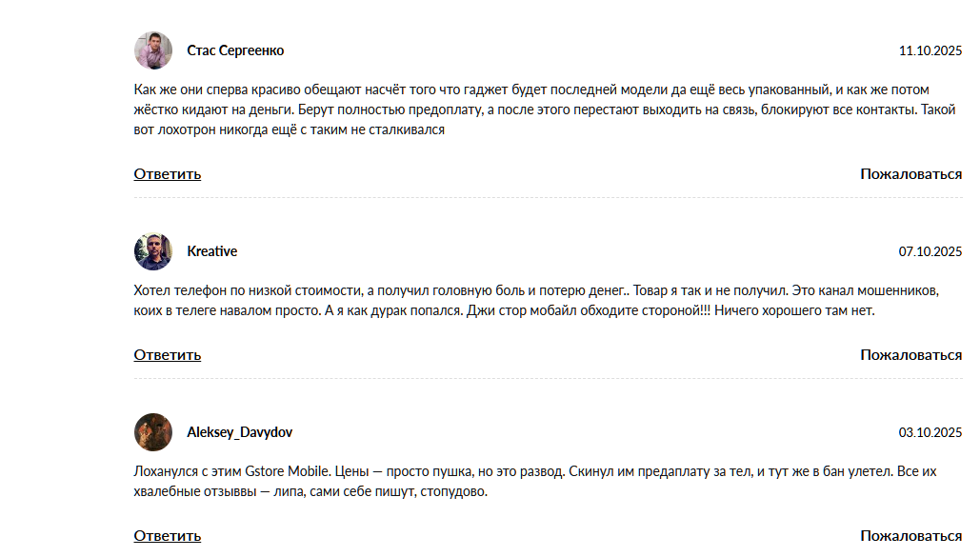Click the 03.10.2025 review date
This screenshot has height=557, width=980.
tap(930, 433)
